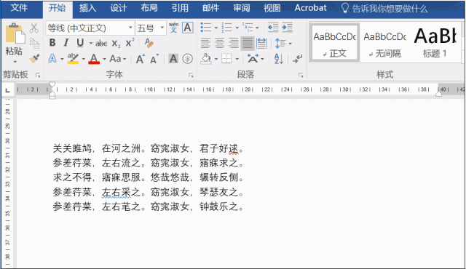The height and width of the screenshot is (269, 466).
Task: Open Clipboard pane launcher
Action: (38, 75)
